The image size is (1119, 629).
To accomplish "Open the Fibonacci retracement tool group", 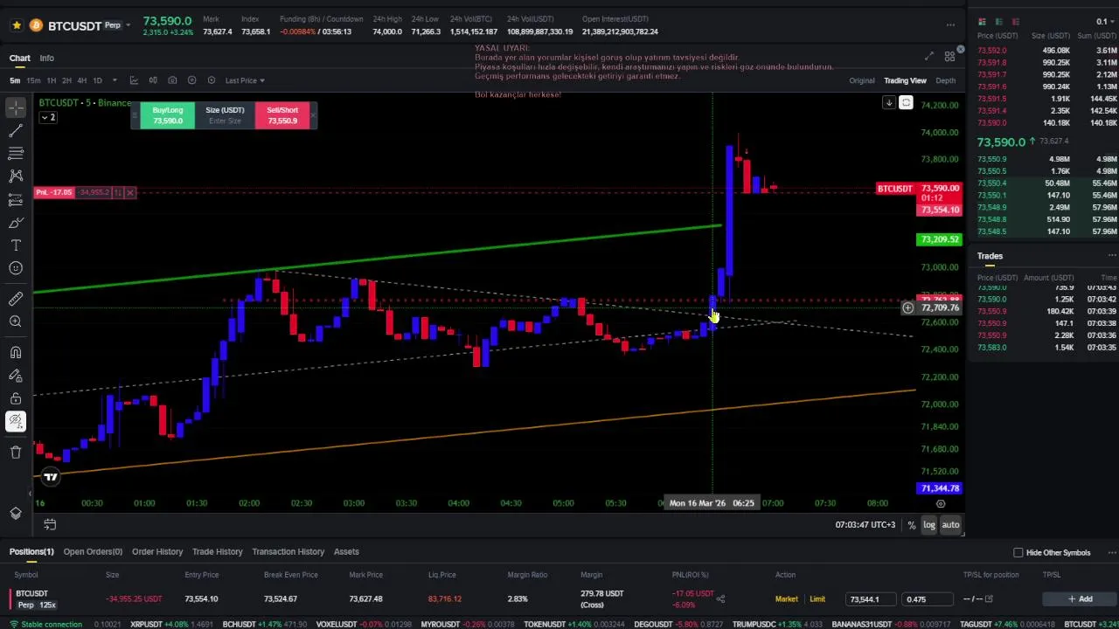I will [16, 154].
